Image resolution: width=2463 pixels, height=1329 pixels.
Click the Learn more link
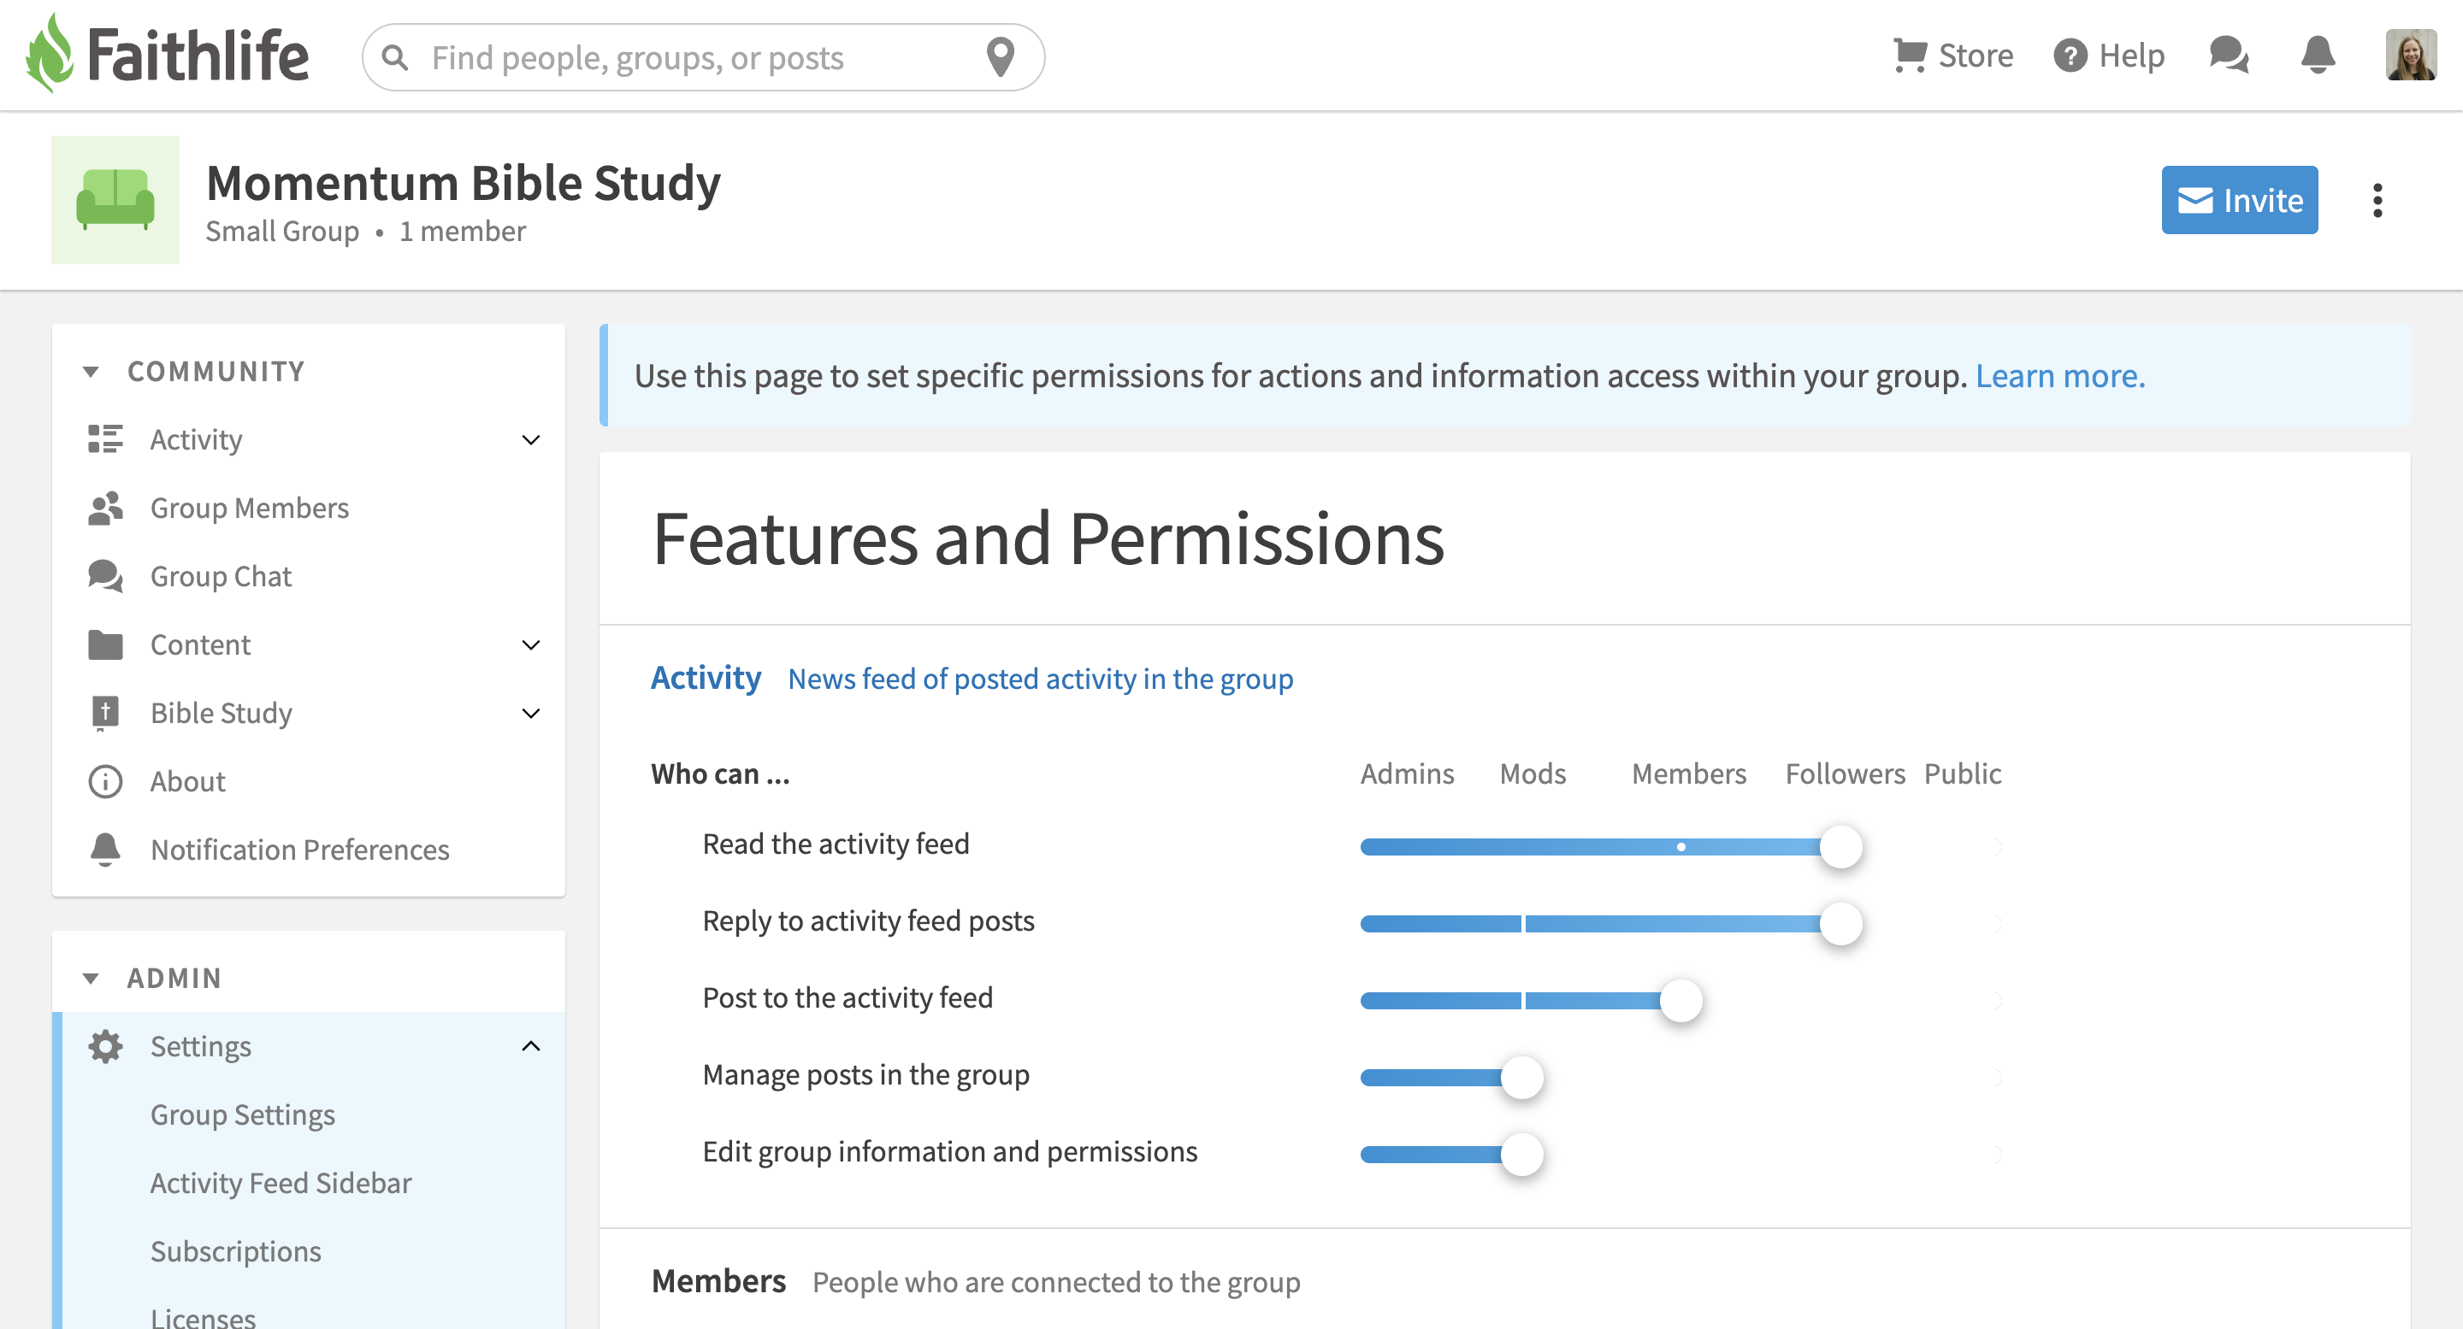(2060, 375)
